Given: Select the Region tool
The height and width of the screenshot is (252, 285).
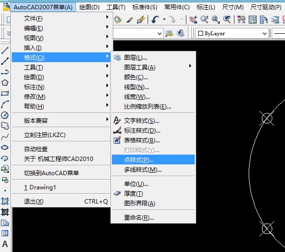Looking at the screenshot, I should [5, 223].
